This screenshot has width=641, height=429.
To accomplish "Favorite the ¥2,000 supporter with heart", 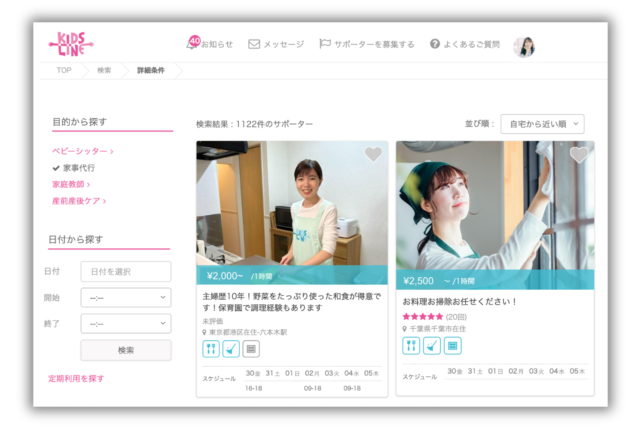I will pyautogui.click(x=373, y=154).
